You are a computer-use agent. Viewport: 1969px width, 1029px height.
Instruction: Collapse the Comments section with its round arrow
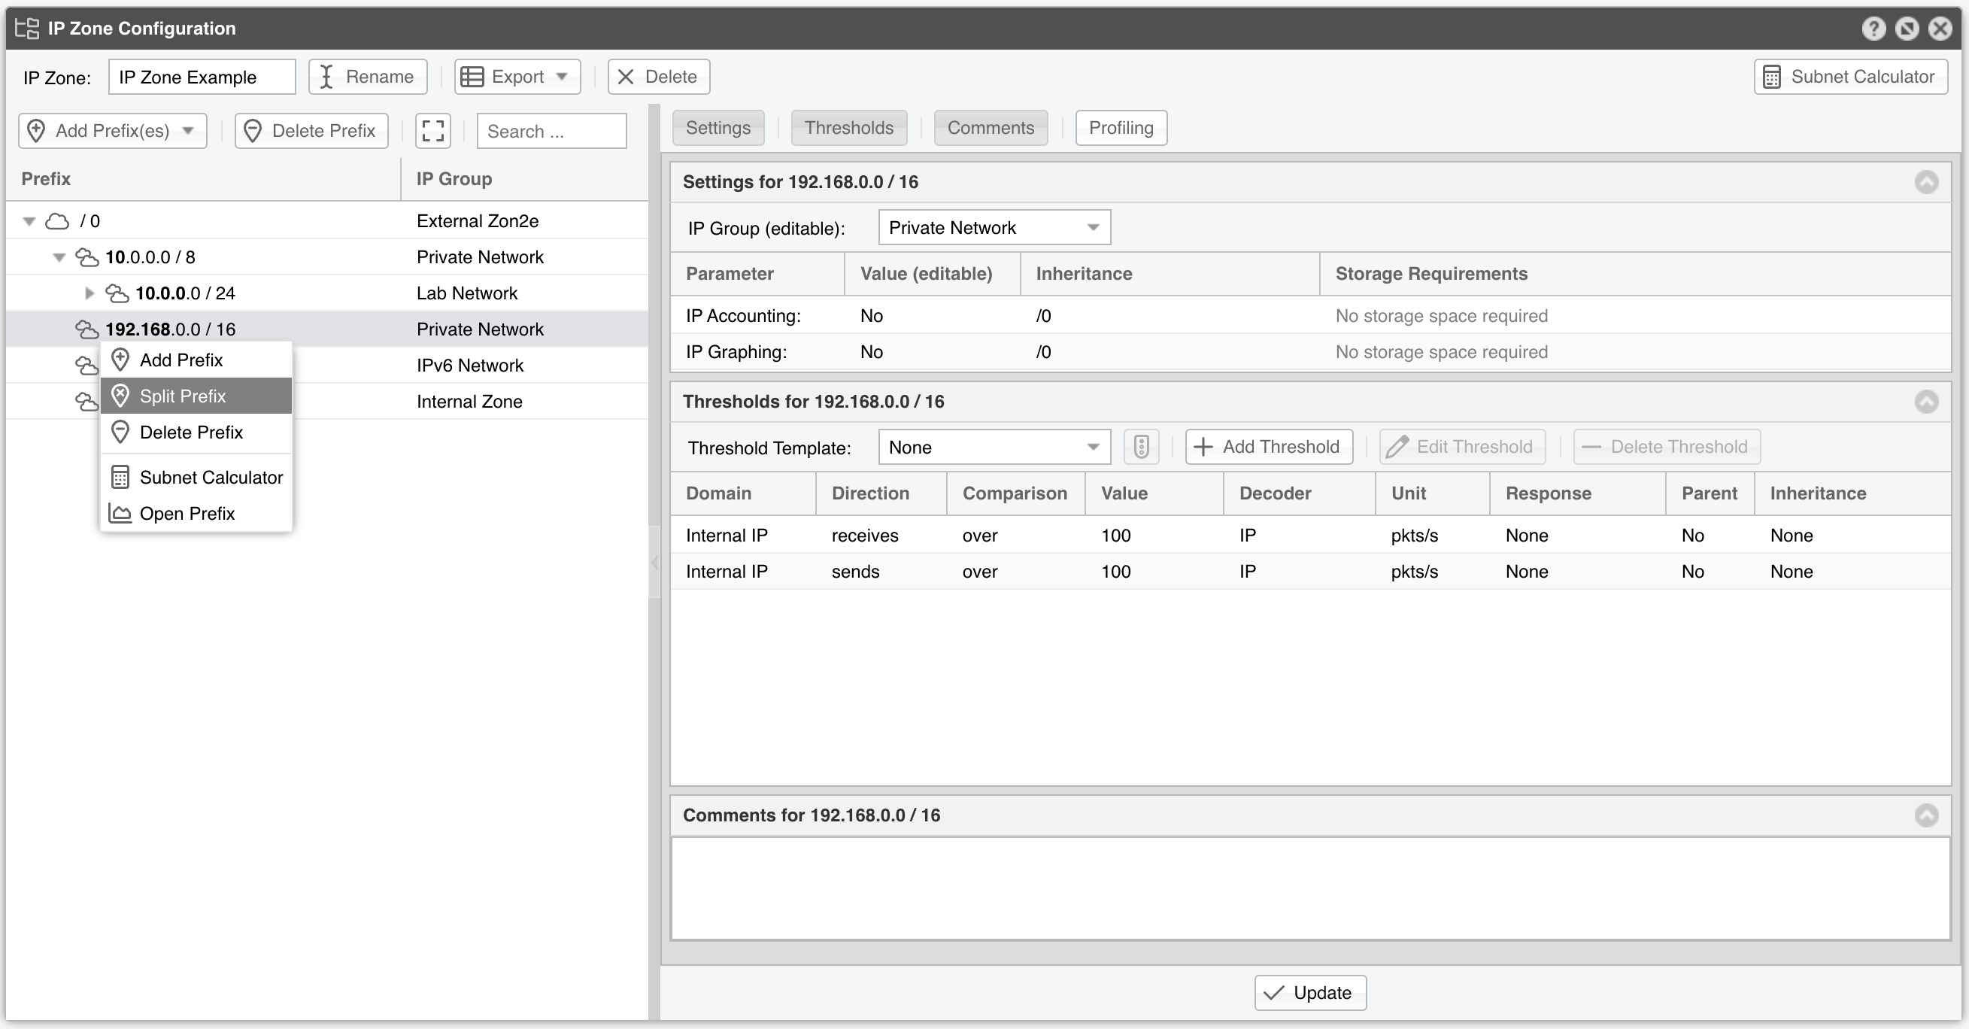pyautogui.click(x=1926, y=815)
